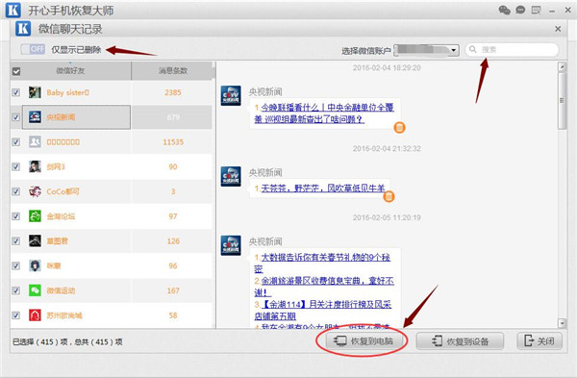This screenshot has height=378, width=577.
Task: Select the 央视新闻 name in the friend list
Action: (61, 117)
